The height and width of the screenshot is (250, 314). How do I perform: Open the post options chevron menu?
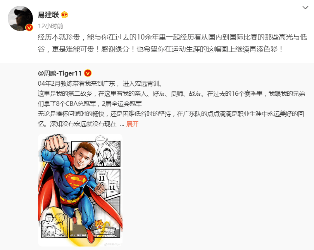pos(305,8)
